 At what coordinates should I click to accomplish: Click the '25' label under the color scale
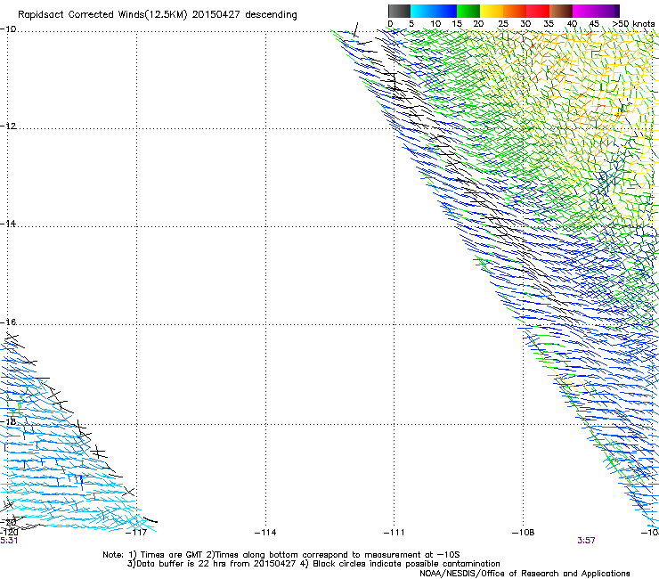pyautogui.click(x=503, y=24)
